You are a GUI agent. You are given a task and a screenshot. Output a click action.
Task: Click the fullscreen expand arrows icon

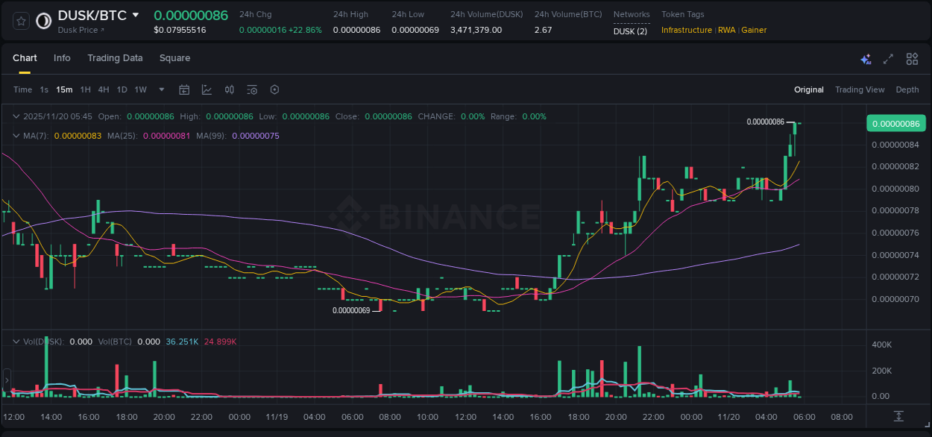(888, 58)
